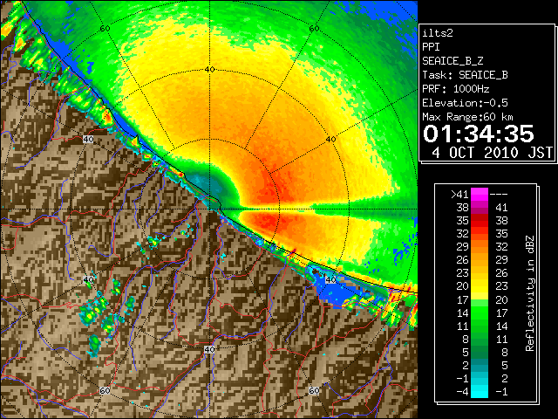Click the 'Max Range:60 km' text

[x=467, y=117]
